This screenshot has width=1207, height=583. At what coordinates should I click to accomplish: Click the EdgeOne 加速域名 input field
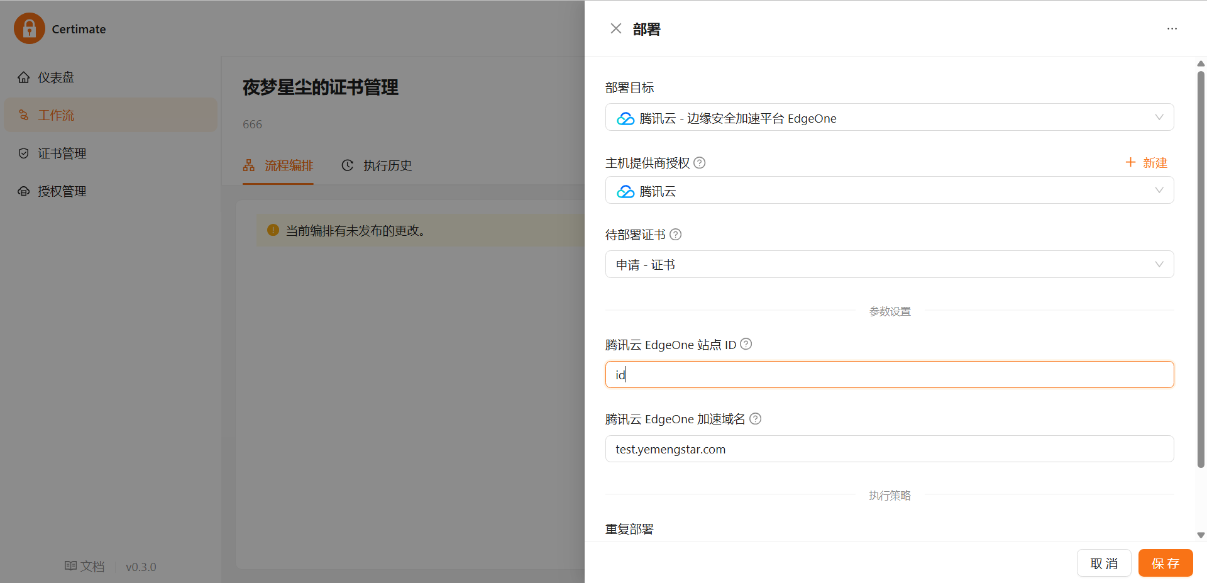tap(889, 449)
